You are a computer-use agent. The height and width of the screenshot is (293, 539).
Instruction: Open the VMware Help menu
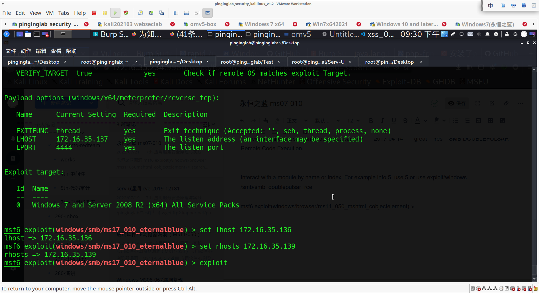click(80, 13)
